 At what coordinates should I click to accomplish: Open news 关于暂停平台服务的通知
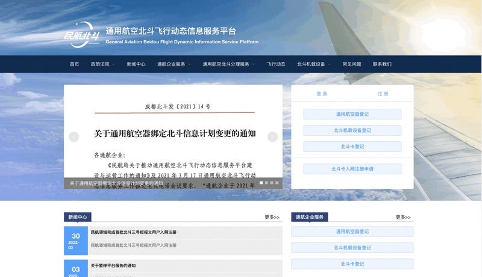[113, 266]
